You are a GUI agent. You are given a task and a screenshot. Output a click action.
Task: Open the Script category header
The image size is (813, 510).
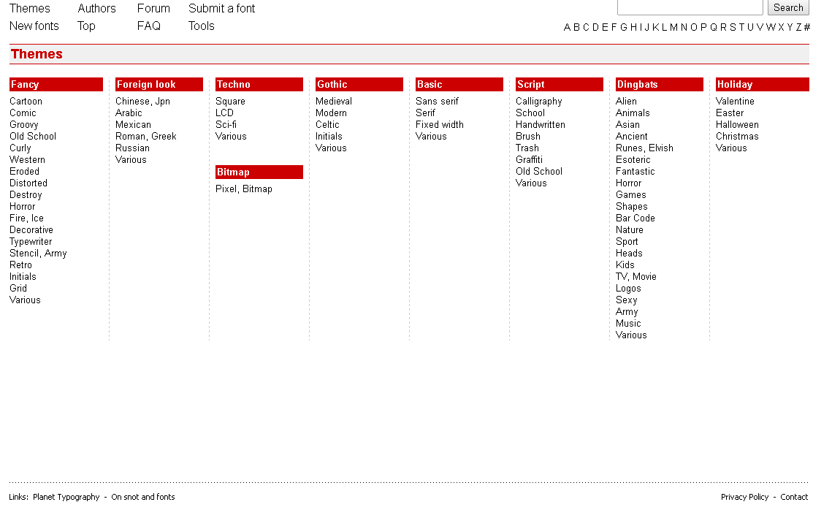click(560, 85)
